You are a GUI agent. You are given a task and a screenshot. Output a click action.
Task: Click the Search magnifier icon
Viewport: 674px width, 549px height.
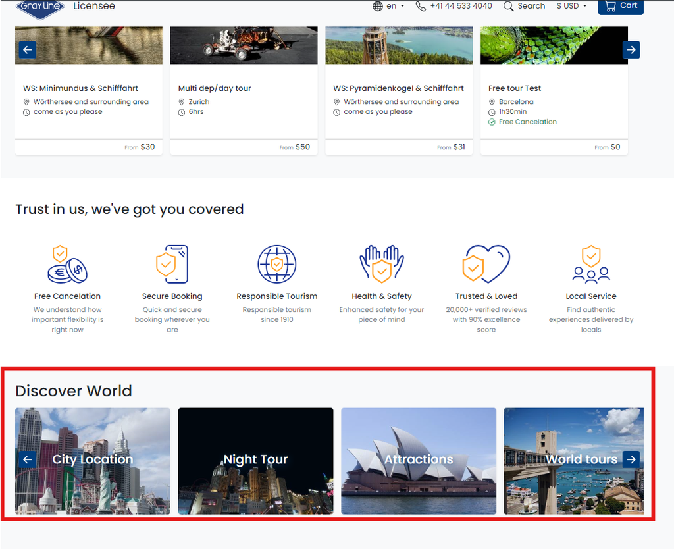pos(509,6)
